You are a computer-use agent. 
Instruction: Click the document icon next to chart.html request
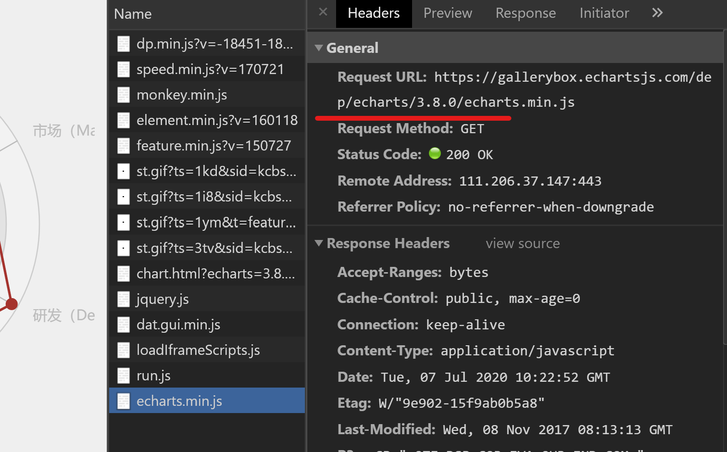(x=124, y=273)
